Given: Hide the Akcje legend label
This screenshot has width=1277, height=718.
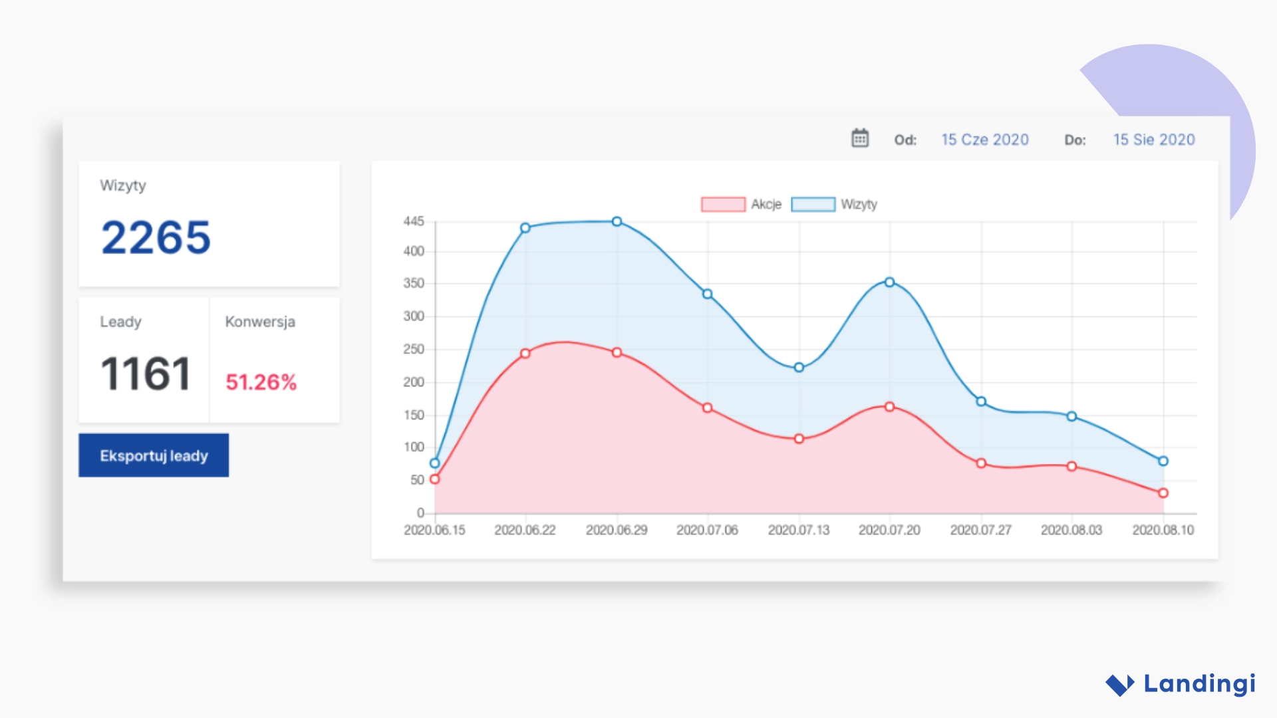Looking at the screenshot, I should [x=766, y=204].
